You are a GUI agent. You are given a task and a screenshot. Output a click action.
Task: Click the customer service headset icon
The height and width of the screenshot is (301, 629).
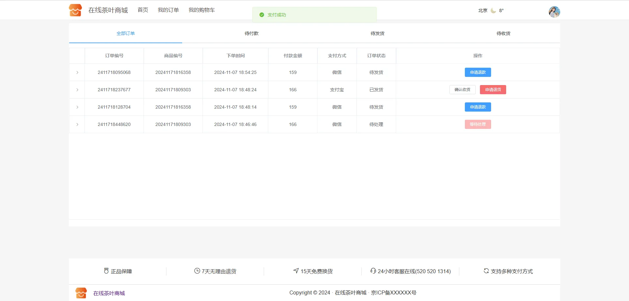click(x=373, y=271)
